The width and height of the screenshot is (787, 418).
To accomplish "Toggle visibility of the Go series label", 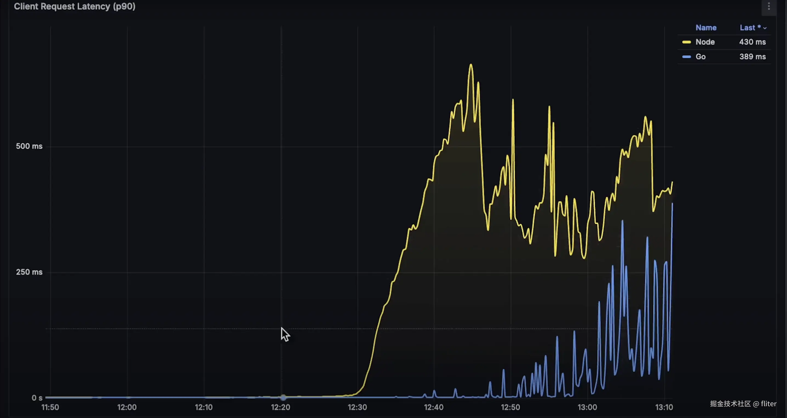I will click(x=700, y=57).
